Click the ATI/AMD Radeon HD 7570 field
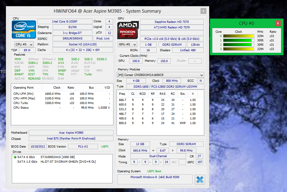This screenshot has height=192, width=287. 172,27
